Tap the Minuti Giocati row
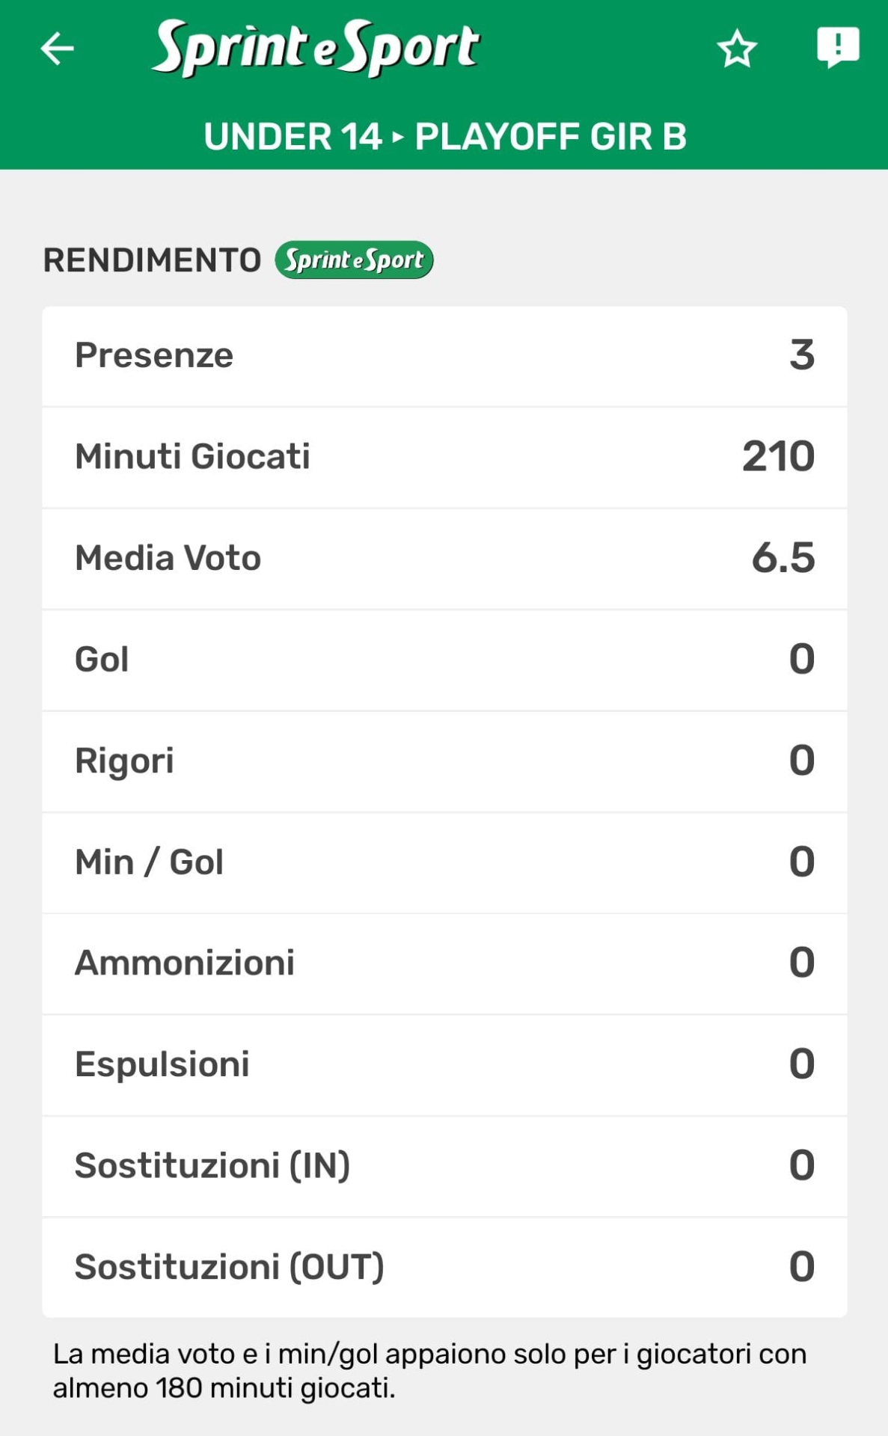 point(444,457)
